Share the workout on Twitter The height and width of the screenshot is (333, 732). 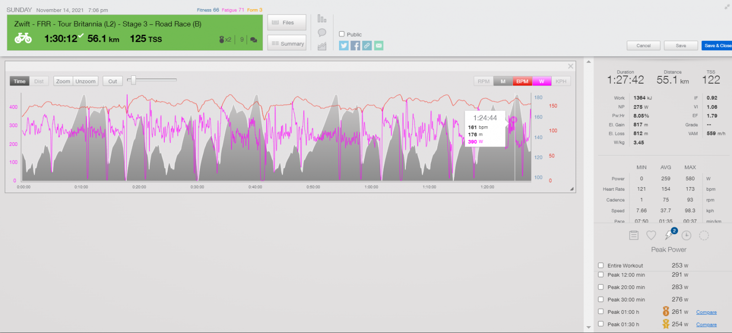[x=344, y=46]
